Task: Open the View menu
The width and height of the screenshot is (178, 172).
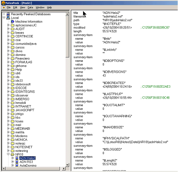Action: click(x=22, y=8)
